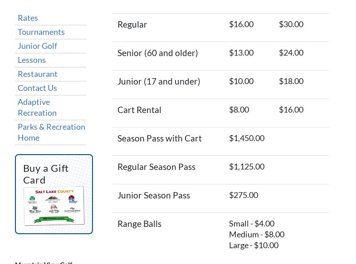
Task: Go to the Tournaments page
Action: coord(41,32)
